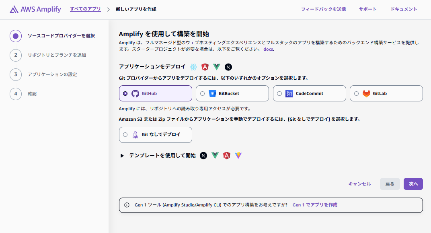Open サポート link in header

pos(367,9)
